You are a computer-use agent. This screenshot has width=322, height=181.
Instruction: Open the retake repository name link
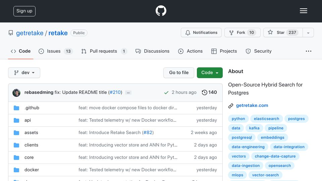(x=58, y=33)
